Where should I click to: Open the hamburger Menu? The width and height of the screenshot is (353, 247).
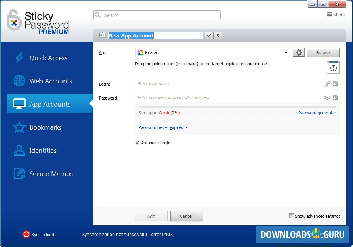point(336,15)
